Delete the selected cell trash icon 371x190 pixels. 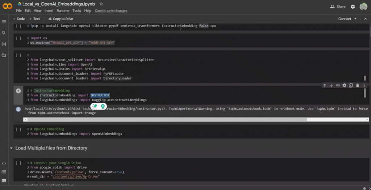tap(358, 86)
